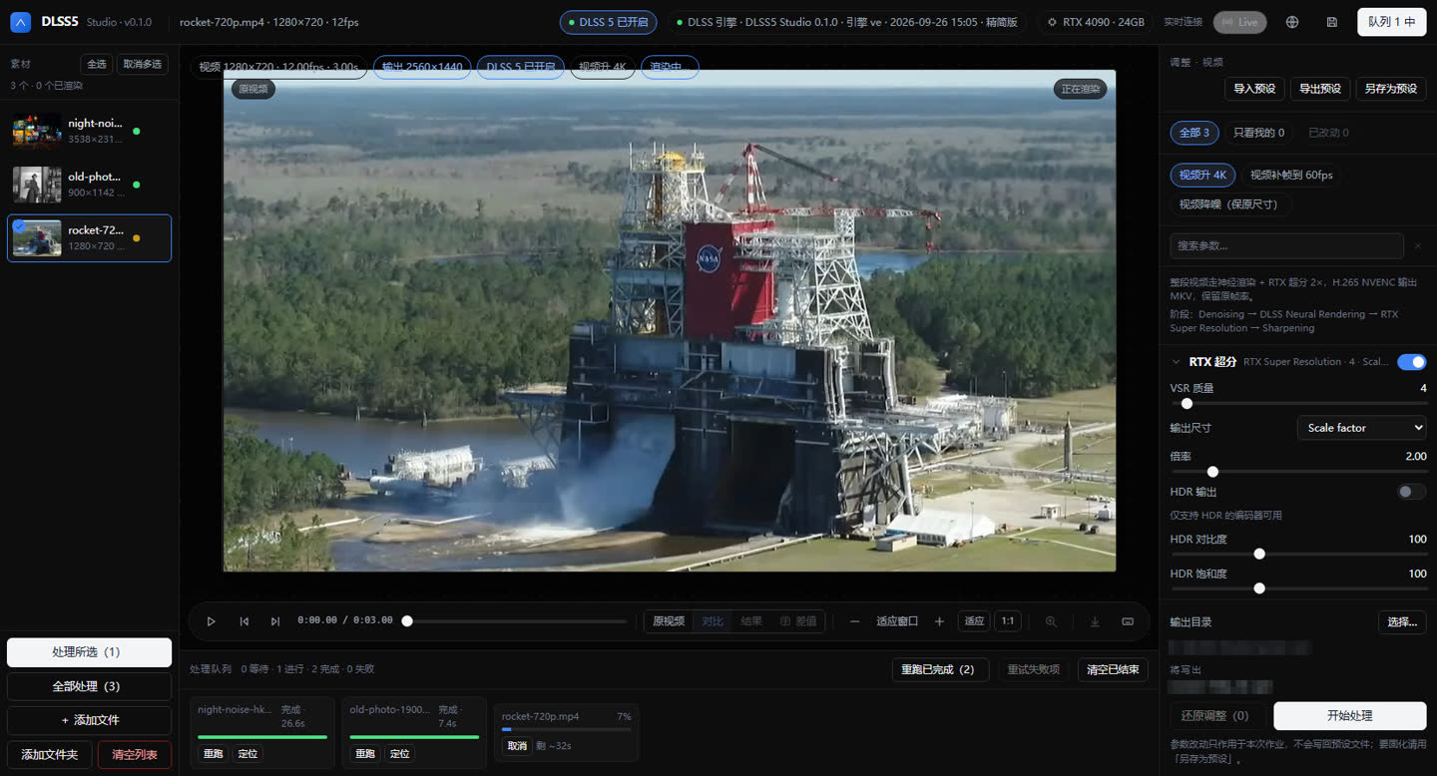Adjust the 倍率 slider handle
Viewport: 1437px width, 776px height.
click(1212, 472)
